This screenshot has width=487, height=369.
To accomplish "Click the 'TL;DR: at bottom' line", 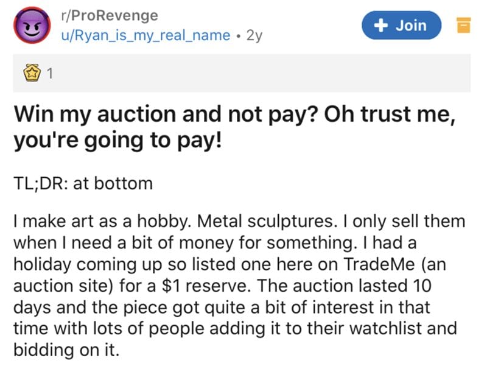I will [x=83, y=183].
